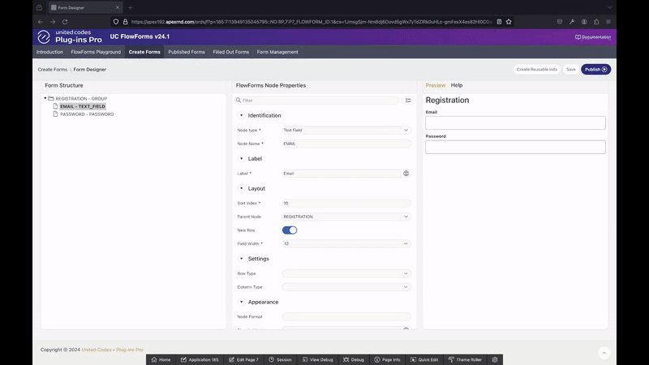Open the properties filter options icon
649x365 pixels.
pos(408,100)
